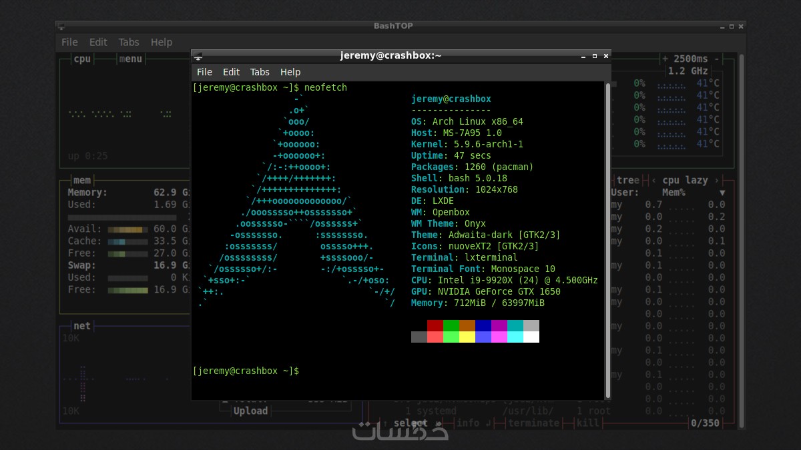The image size is (801, 450).
Task: Click the 'Host: MS-7A95 1.0' line
Action: [x=457, y=133]
